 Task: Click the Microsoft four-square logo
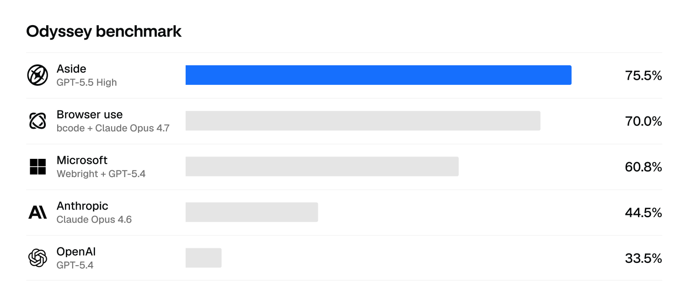click(38, 167)
